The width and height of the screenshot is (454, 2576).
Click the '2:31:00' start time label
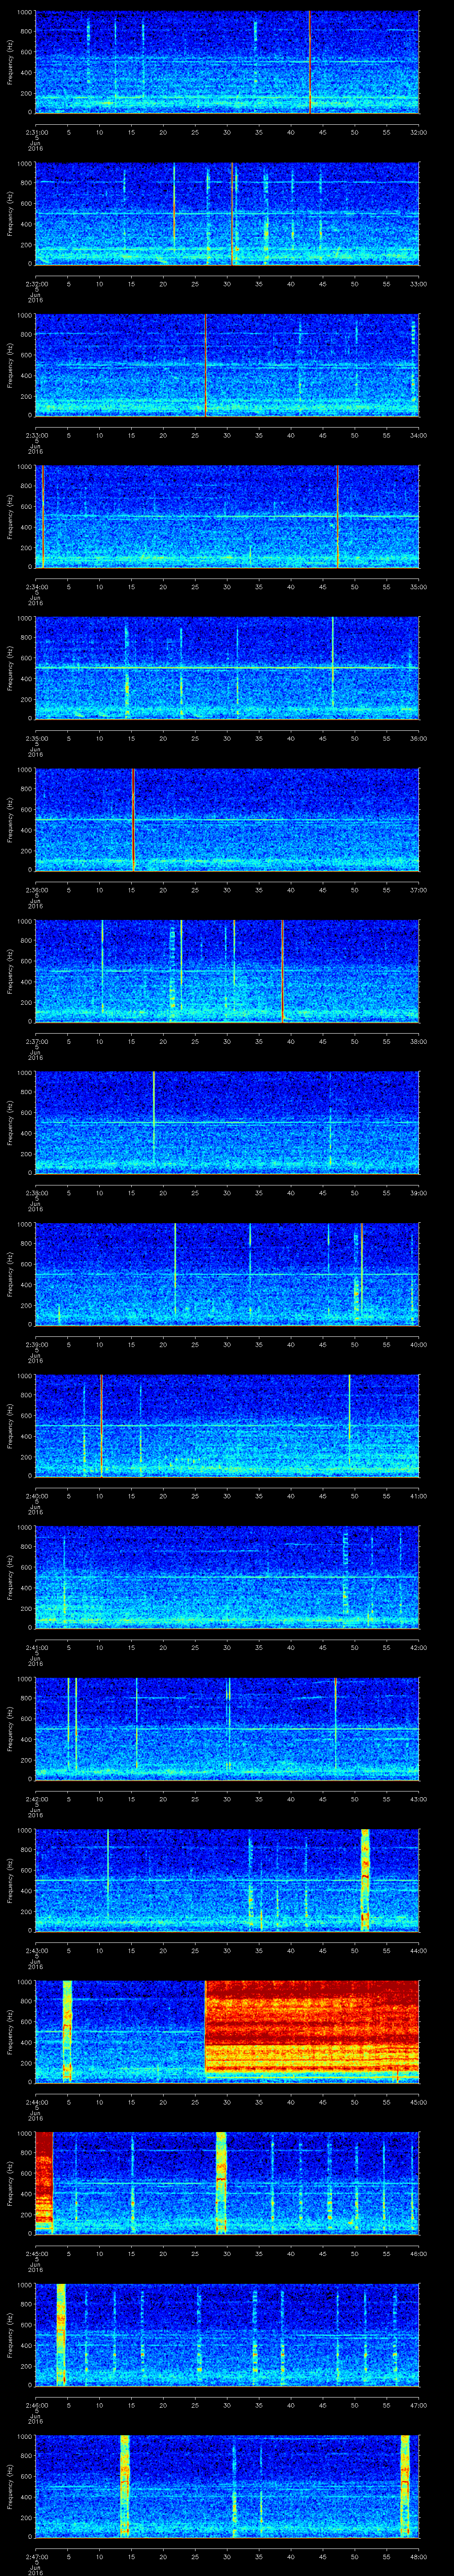36,132
